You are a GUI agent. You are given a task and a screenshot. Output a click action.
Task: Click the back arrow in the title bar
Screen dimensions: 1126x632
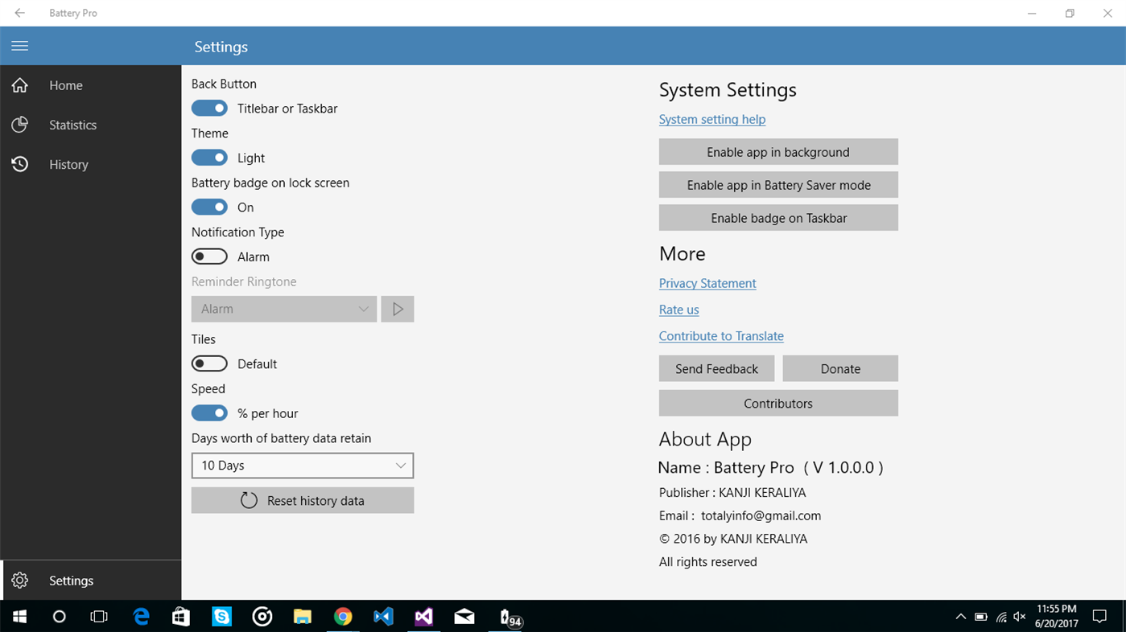19,13
